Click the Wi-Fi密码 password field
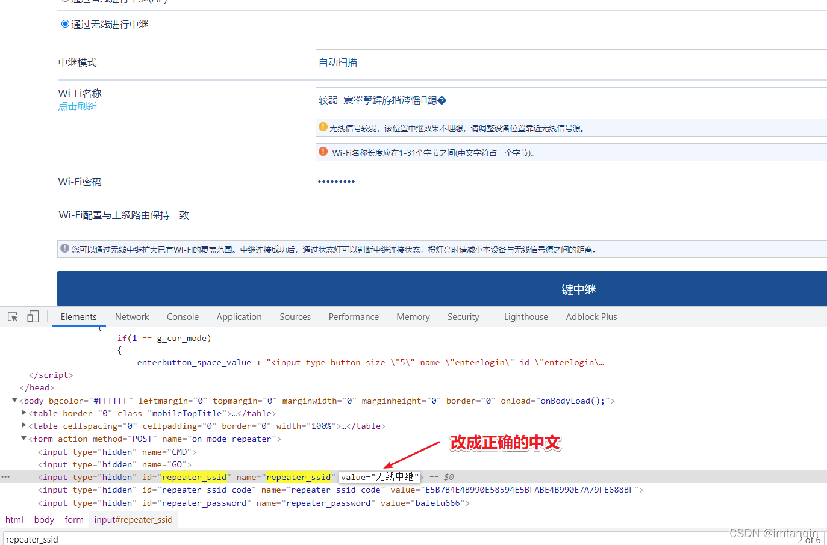The height and width of the screenshot is (545, 827). click(x=571, y=181)
